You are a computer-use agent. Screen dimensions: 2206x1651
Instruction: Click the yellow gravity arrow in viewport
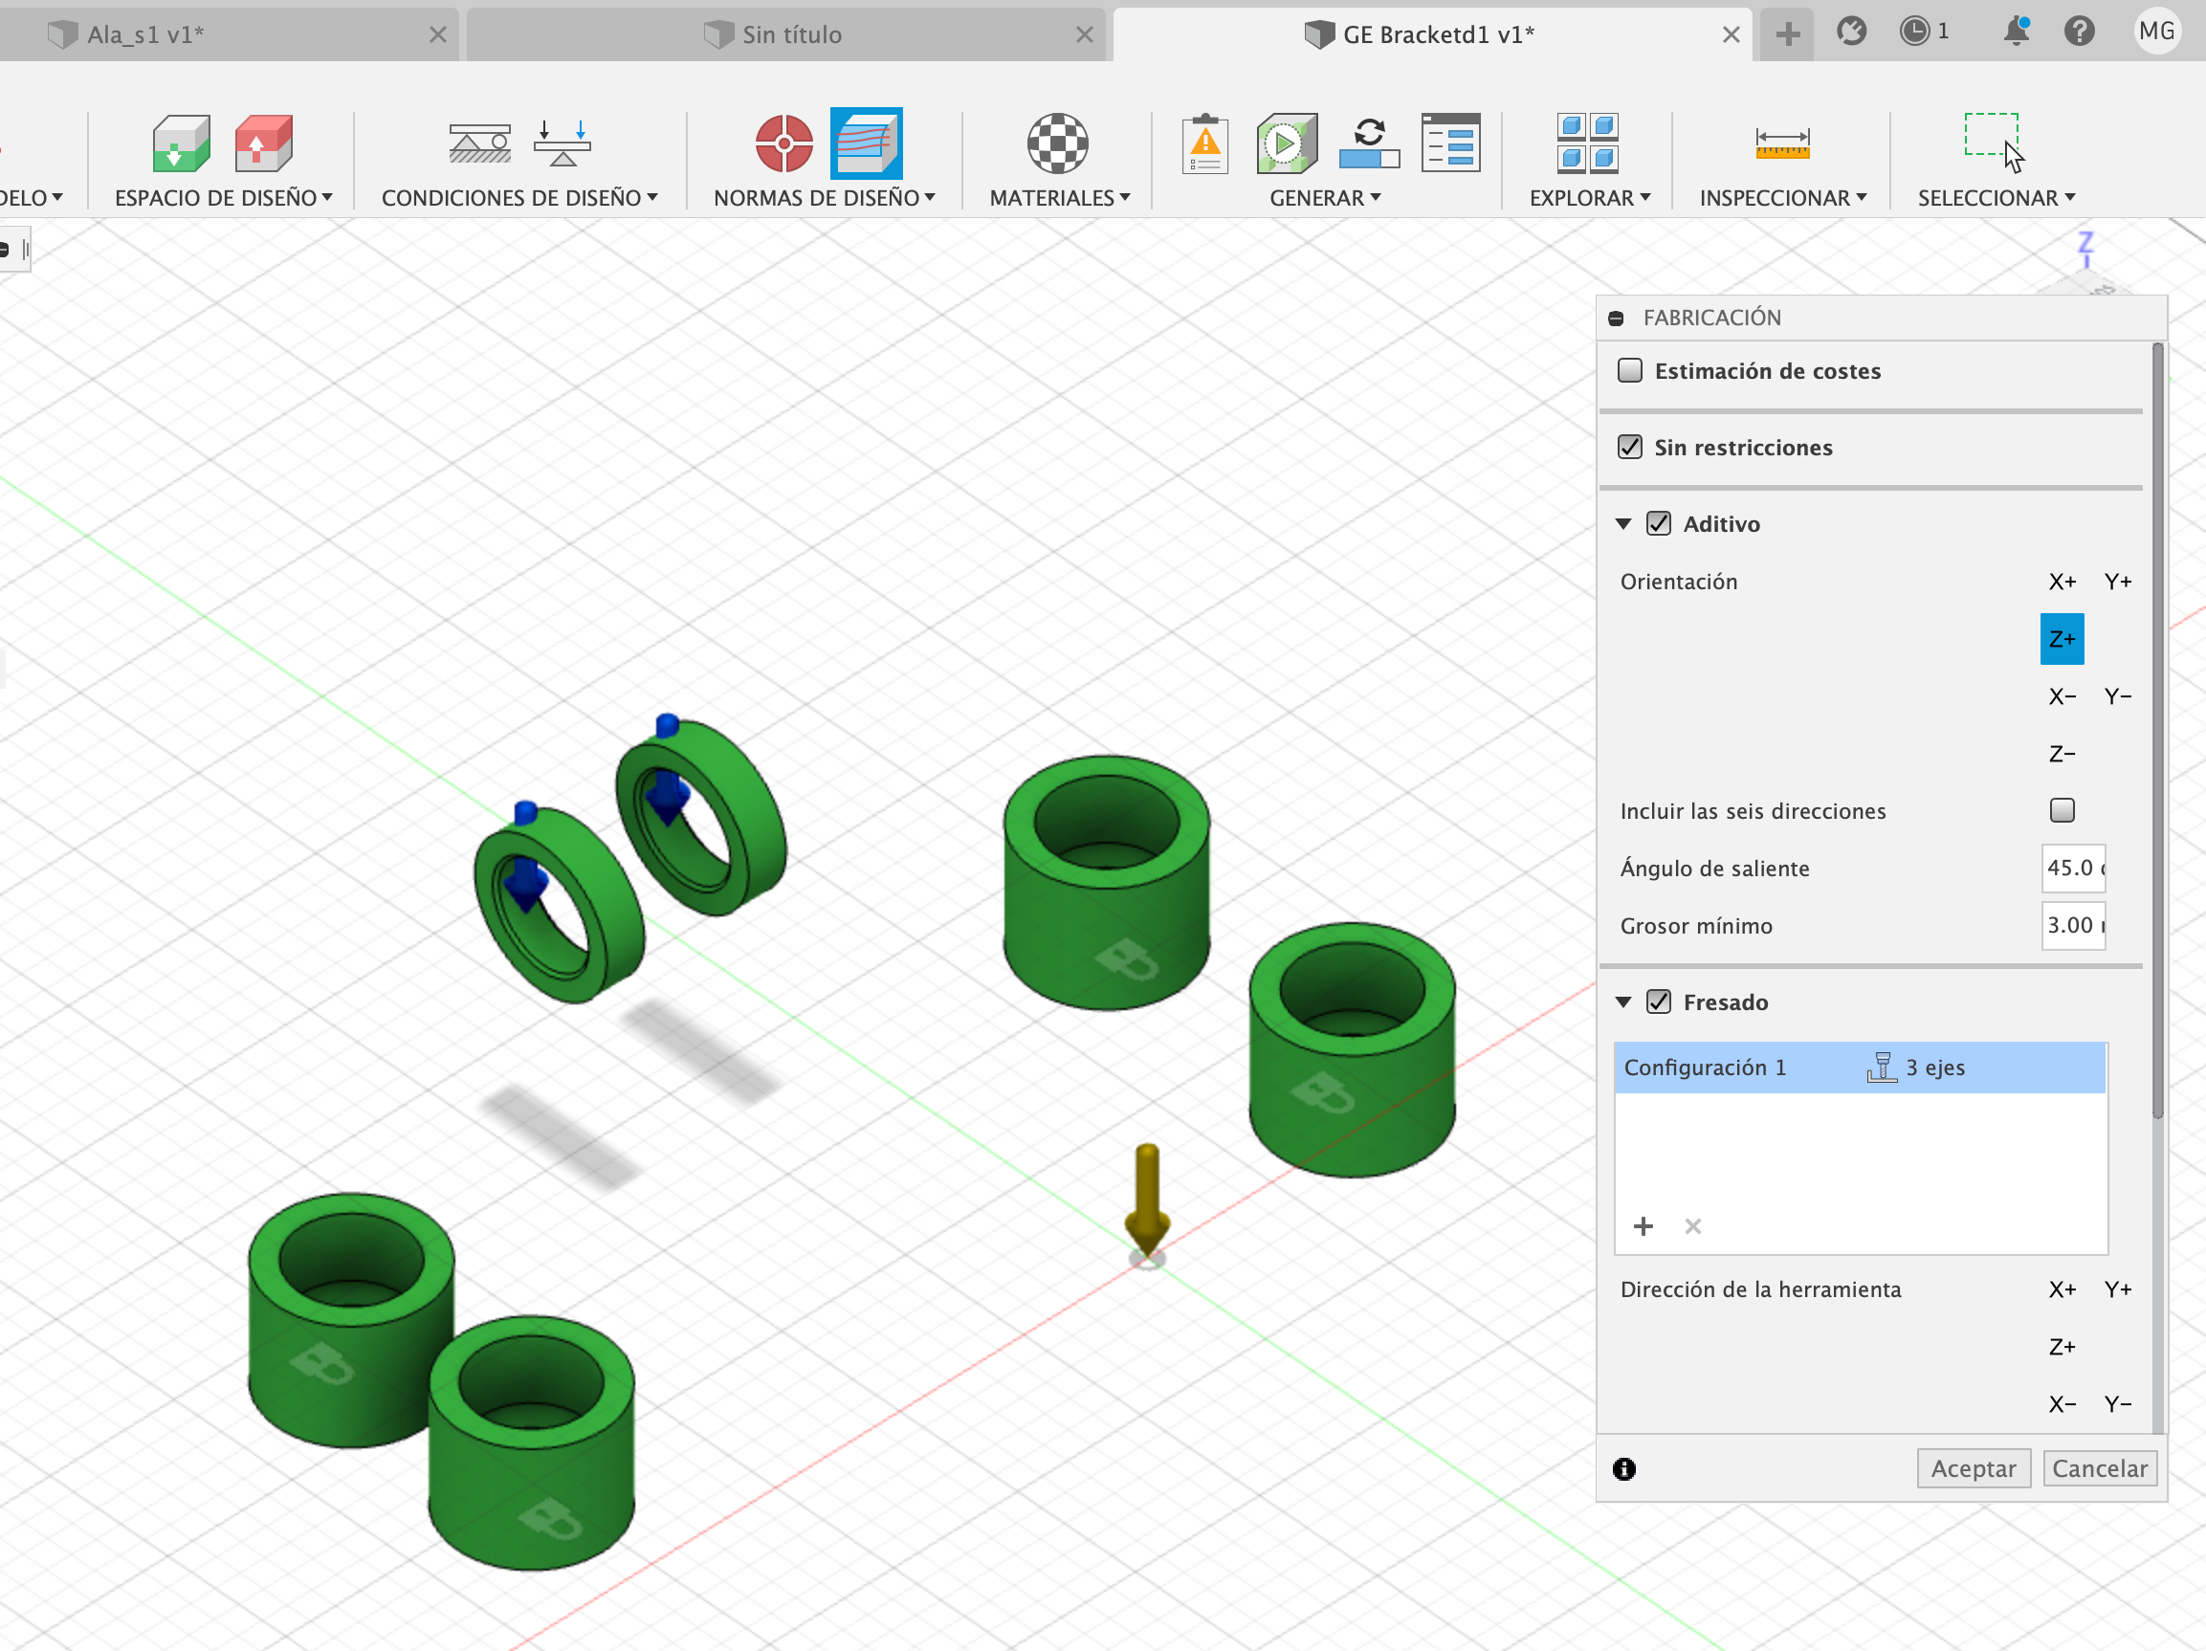click(1147, 1201)
